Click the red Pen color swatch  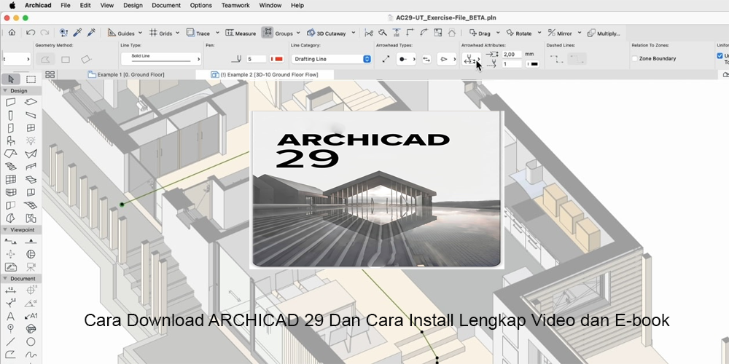pyautogui.click(x=277, y=59)
